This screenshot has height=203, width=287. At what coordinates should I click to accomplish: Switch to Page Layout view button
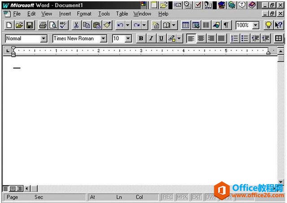tap(13, 189)
